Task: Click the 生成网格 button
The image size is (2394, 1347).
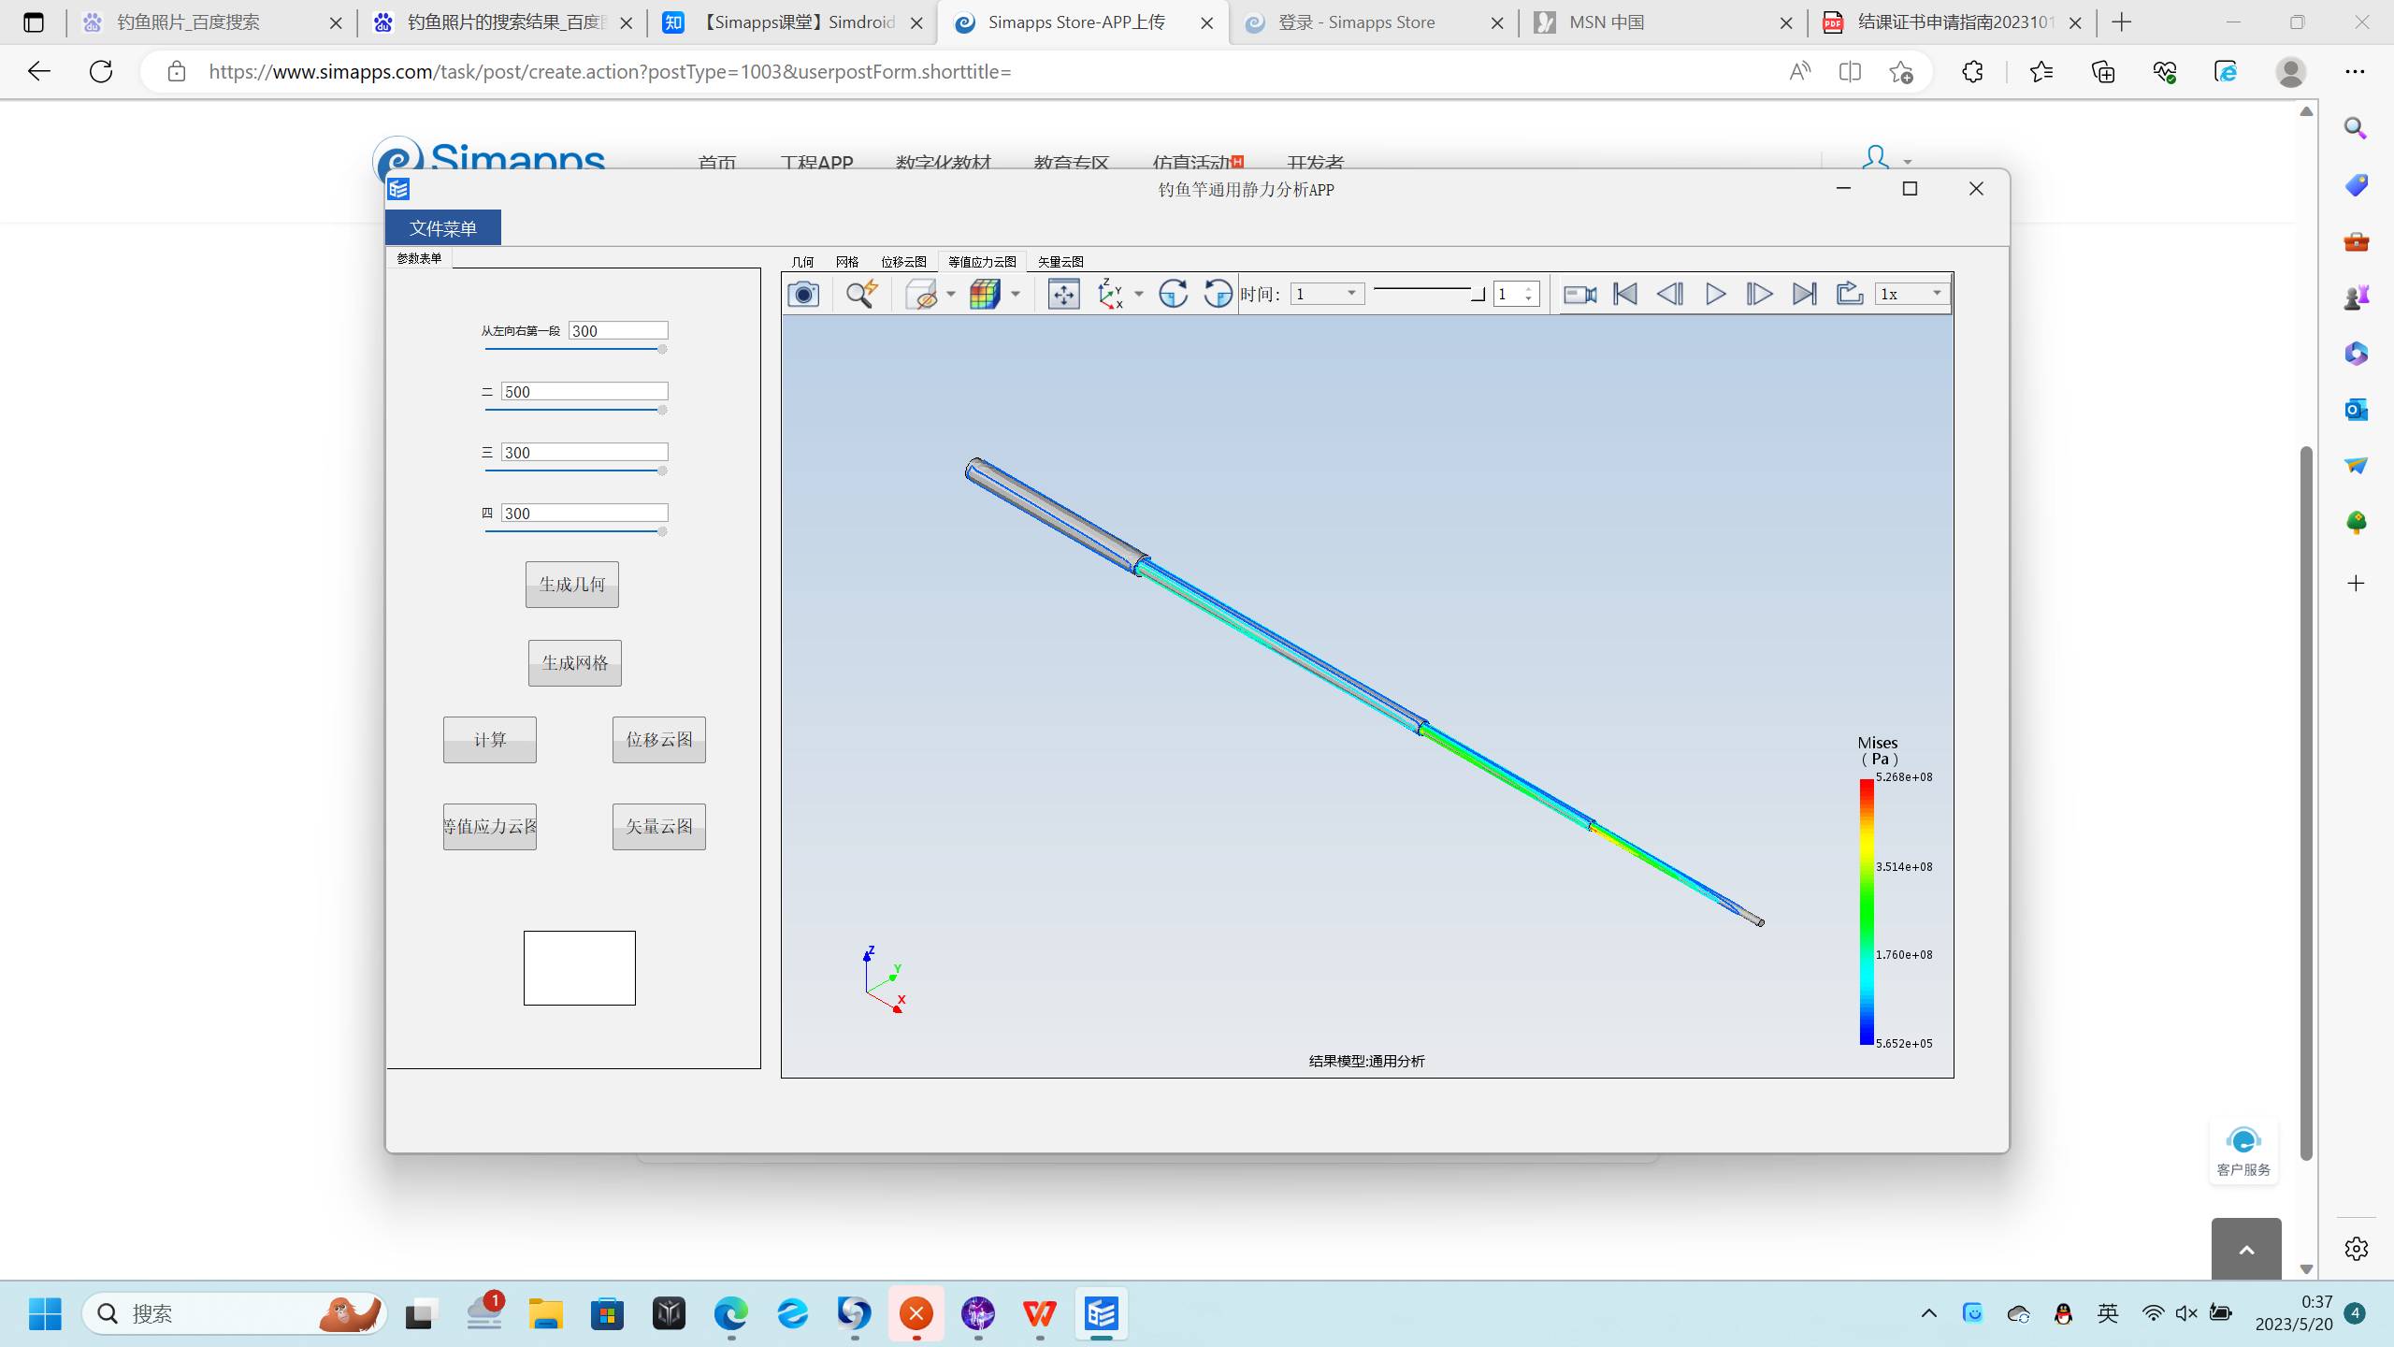Action: (575, 663)
